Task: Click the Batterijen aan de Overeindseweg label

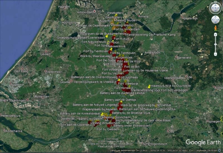Action: tap(94, 77)
